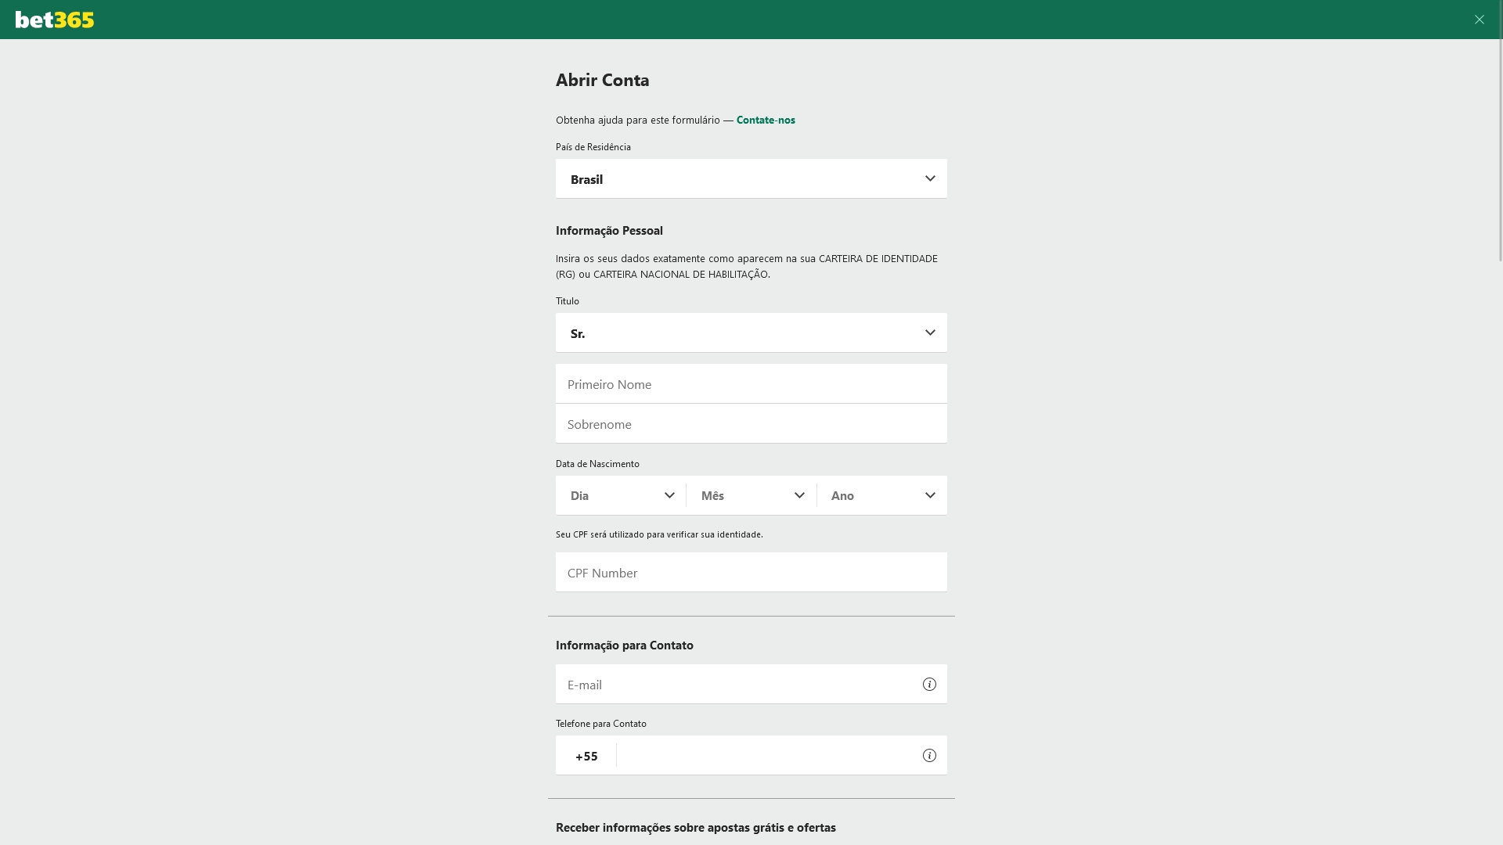1503x845 pixels.
Task: Show the E-mail field info icon
Action: [x=929, y=685]
